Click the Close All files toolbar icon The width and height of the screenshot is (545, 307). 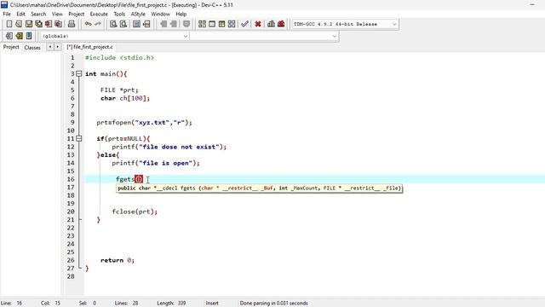click(x=59, y=24)
